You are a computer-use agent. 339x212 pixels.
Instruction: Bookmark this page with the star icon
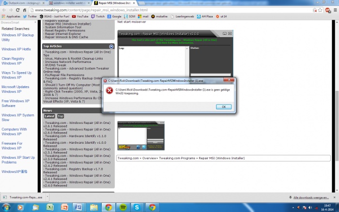tap(320, 10)
